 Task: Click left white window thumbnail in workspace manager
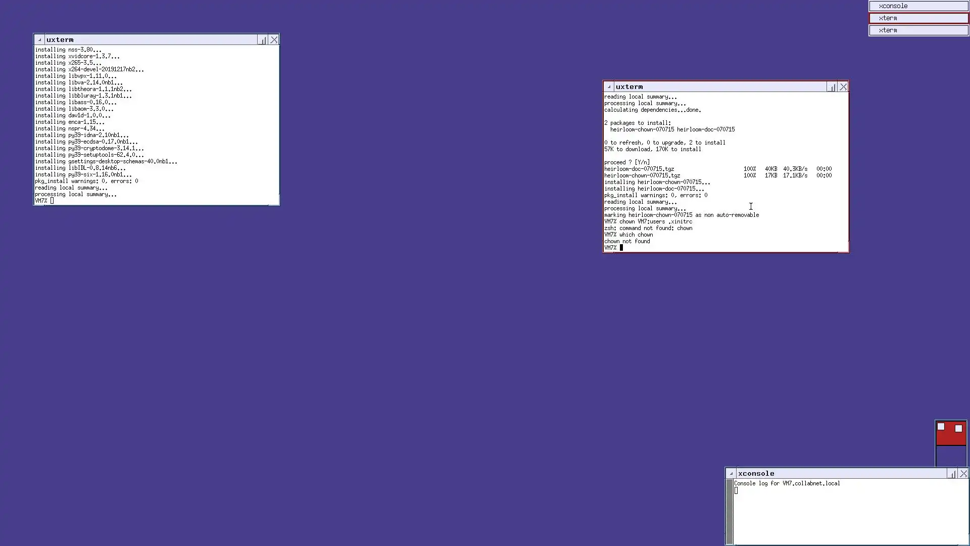941,427
